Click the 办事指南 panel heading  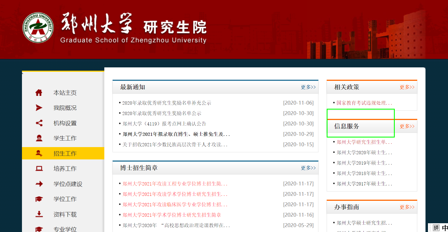(x=347, y=207)
